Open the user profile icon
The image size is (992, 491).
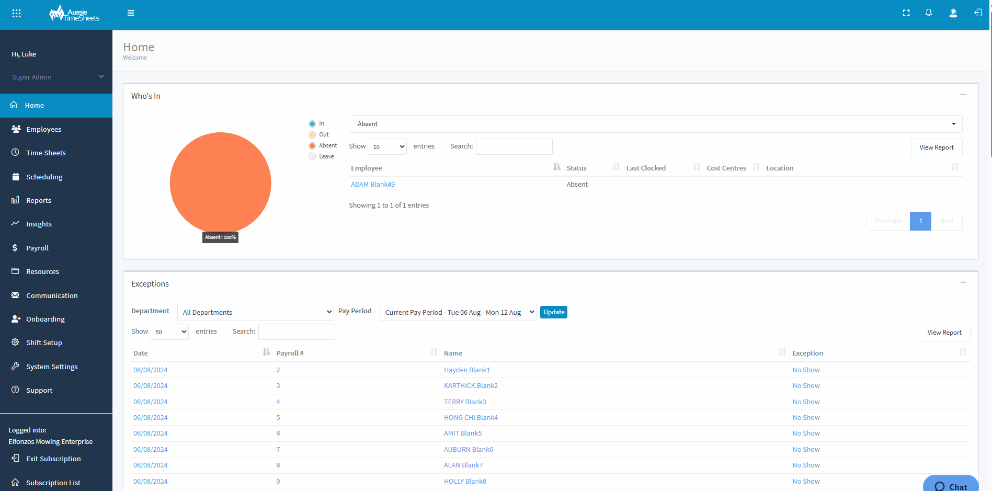(x=953, y=13)
